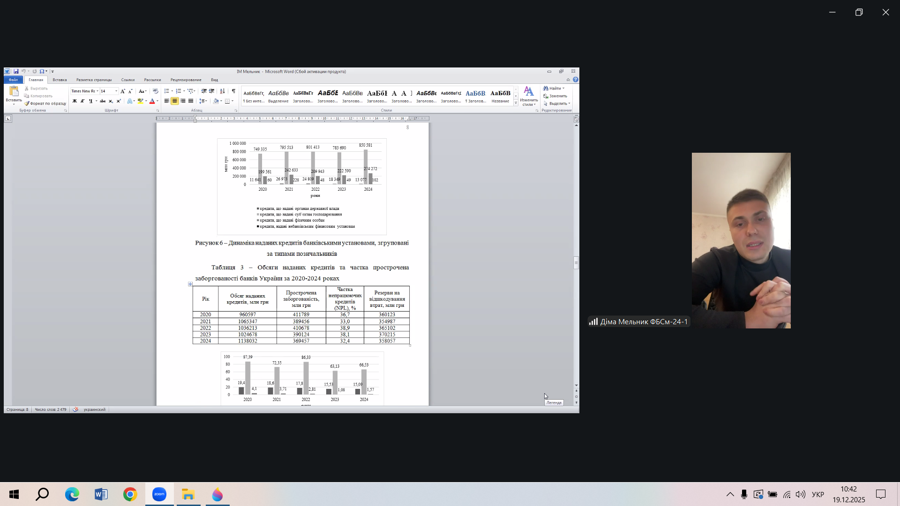Click the Word Help question mark icon
The width and height of the screenshot is (900, 506).
coord(576,80)
